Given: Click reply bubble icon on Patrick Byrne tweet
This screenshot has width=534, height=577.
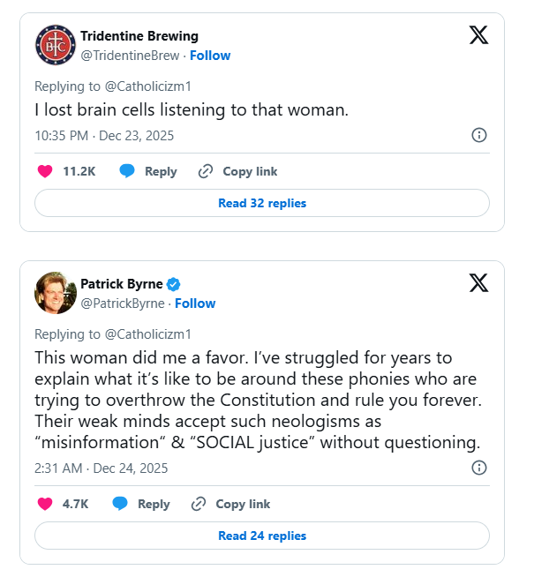Looking at the screenshot, I should [x=120, y=504].
